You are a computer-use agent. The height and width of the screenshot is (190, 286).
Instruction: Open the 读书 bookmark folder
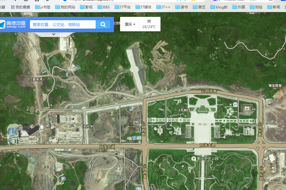(182, 7)
